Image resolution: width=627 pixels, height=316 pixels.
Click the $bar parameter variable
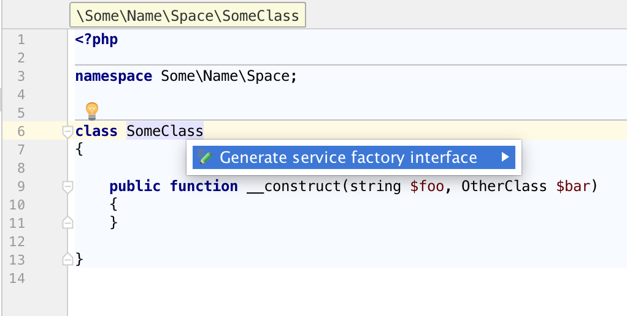573,186
